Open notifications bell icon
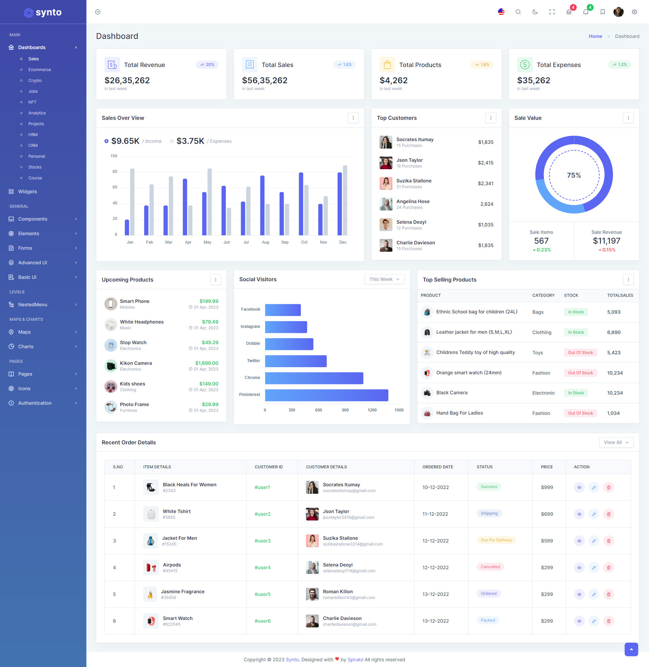Viewport: 649px width, 667px height. (585, 12)
